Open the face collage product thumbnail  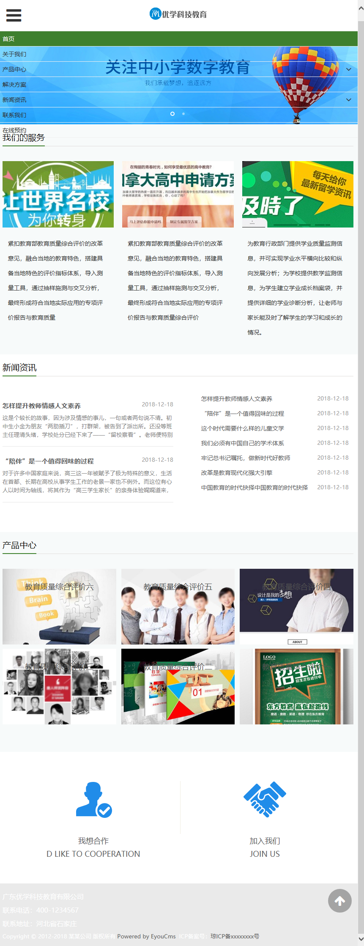[59, 686]
